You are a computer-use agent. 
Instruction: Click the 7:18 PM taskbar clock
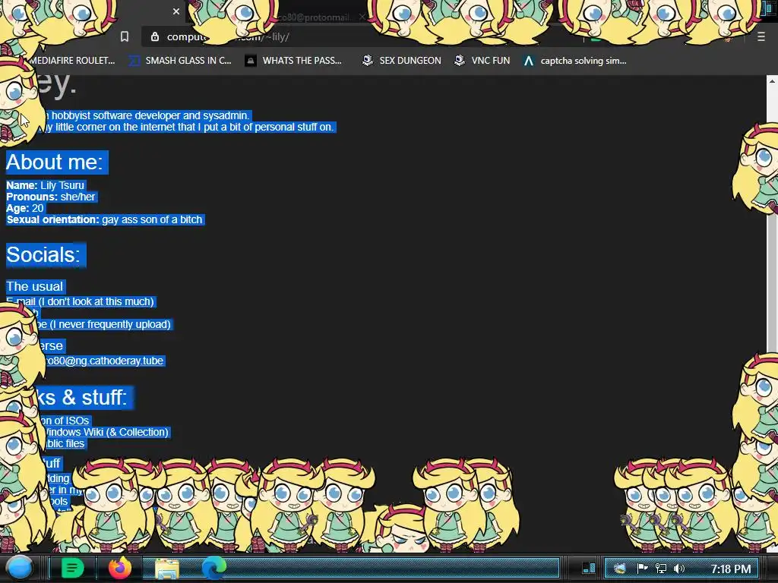click(x=730, y=569)
